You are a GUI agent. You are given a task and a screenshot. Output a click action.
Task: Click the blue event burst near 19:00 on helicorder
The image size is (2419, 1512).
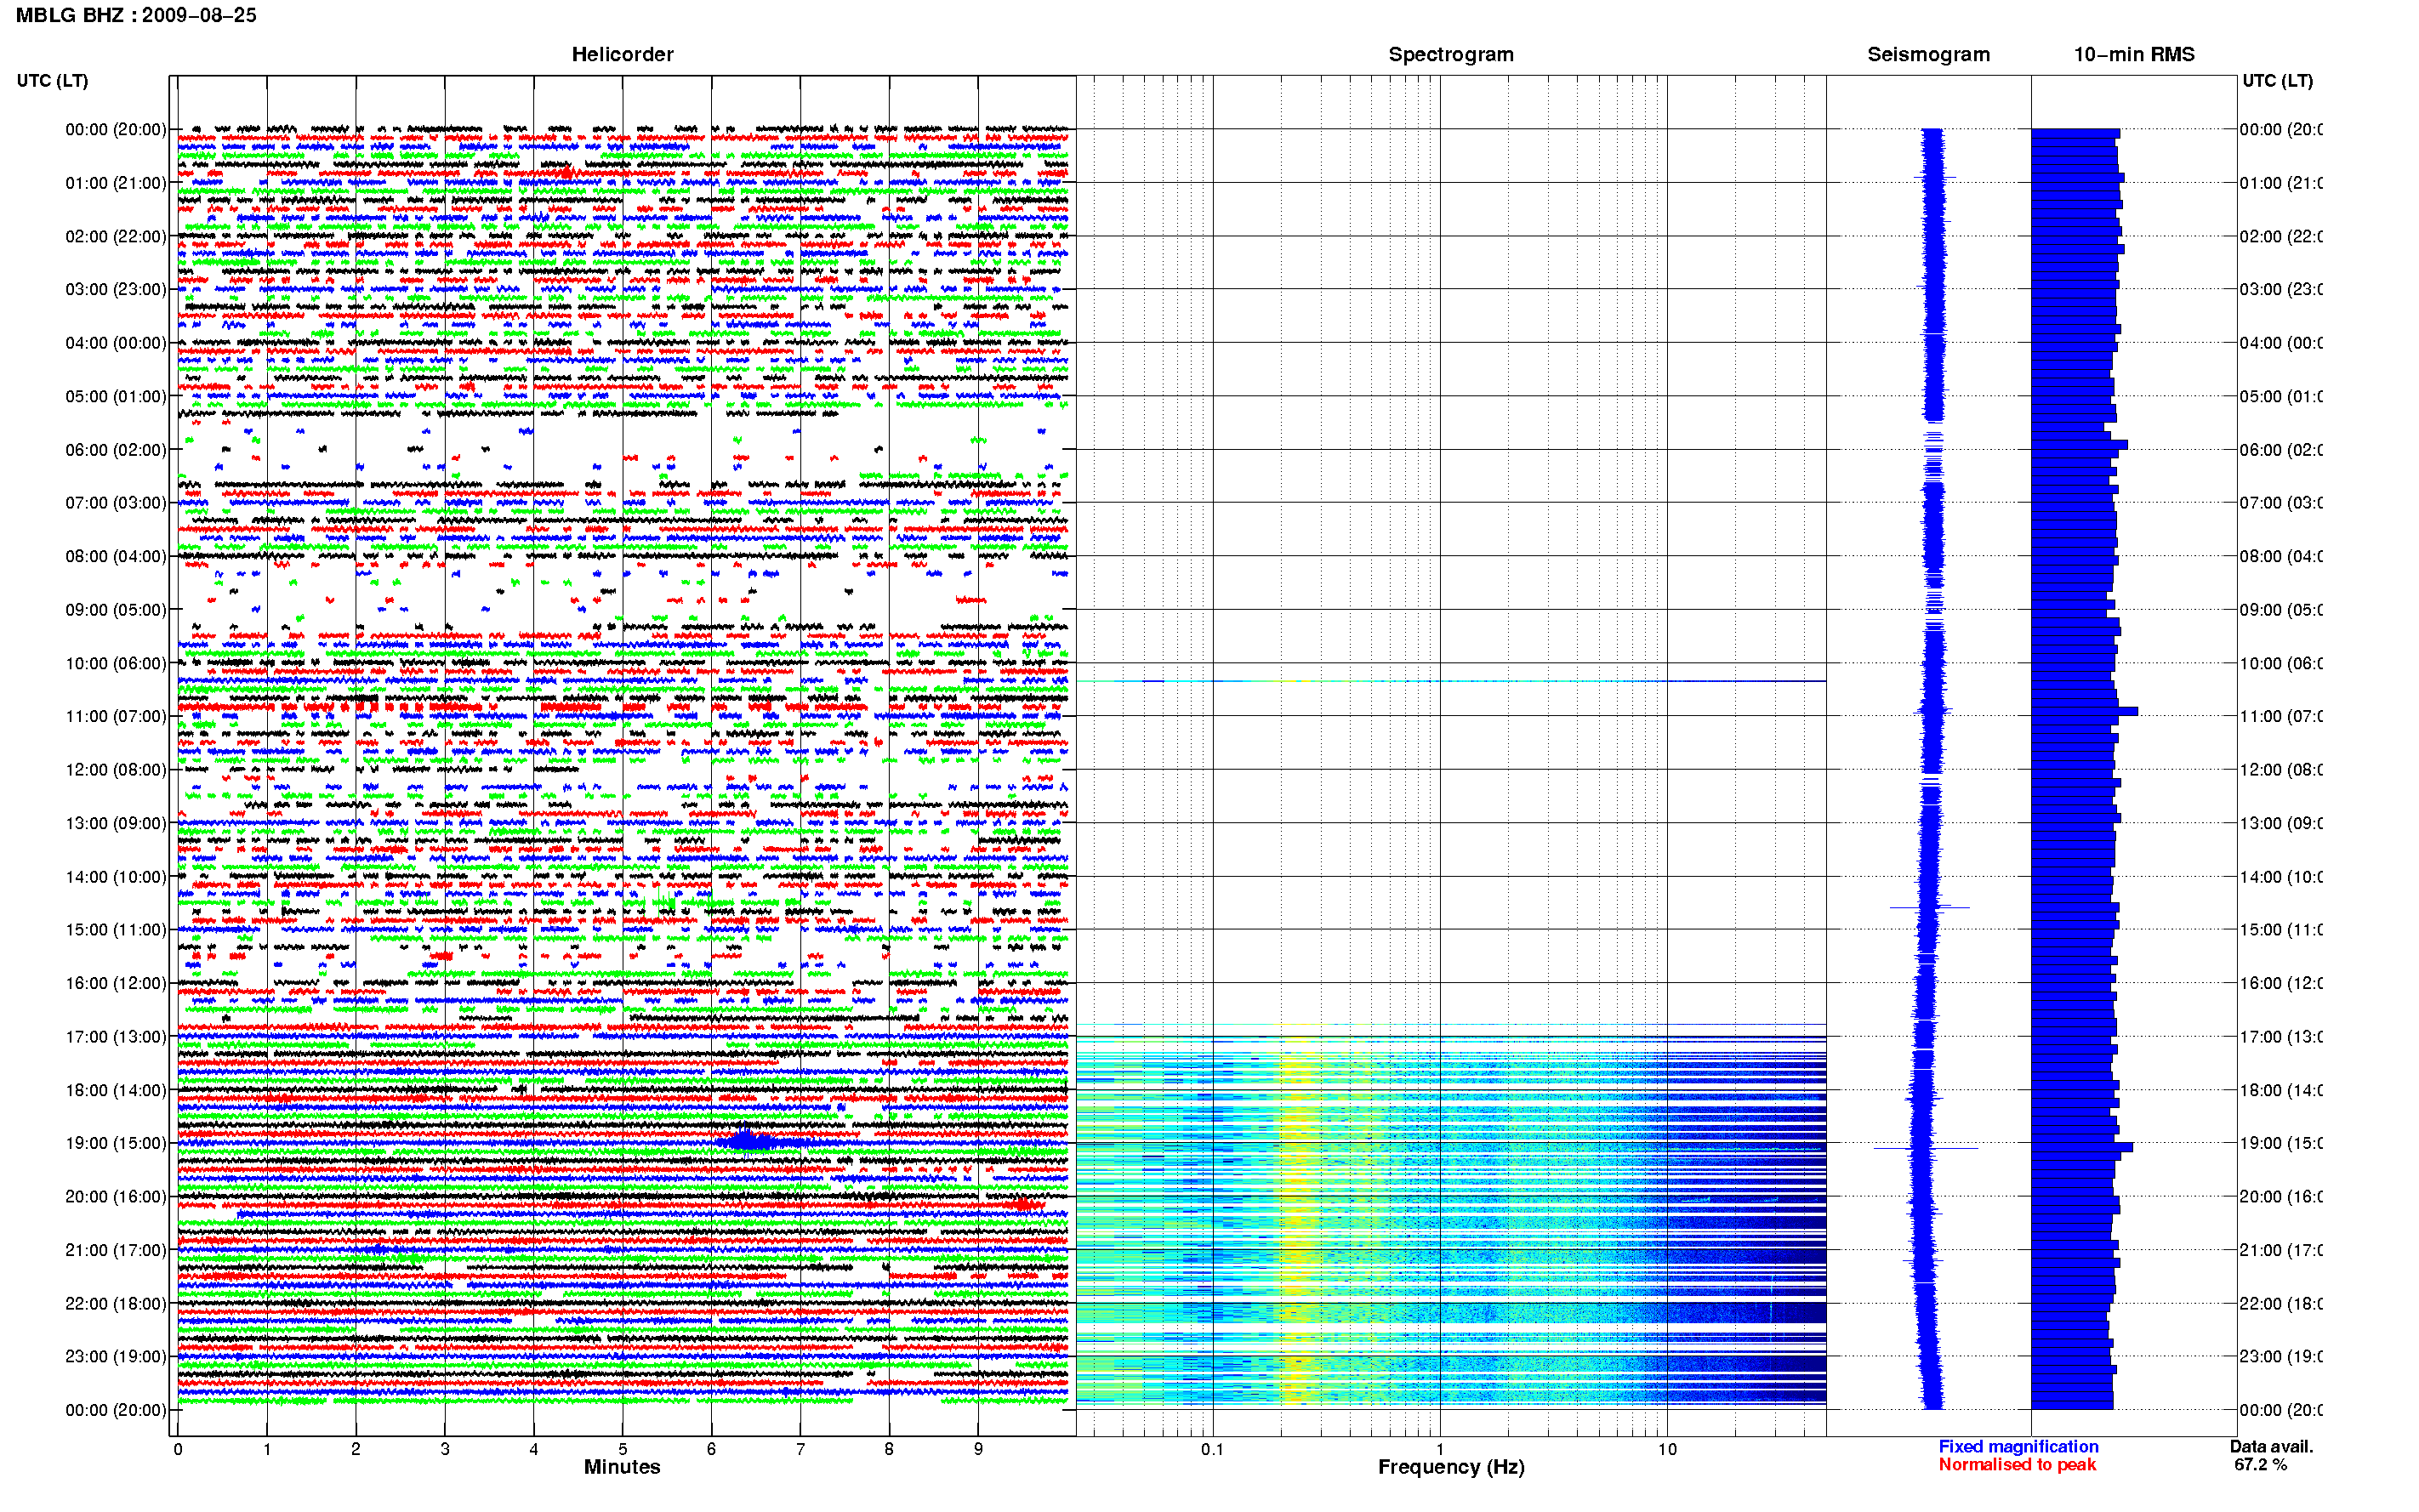752,1140
